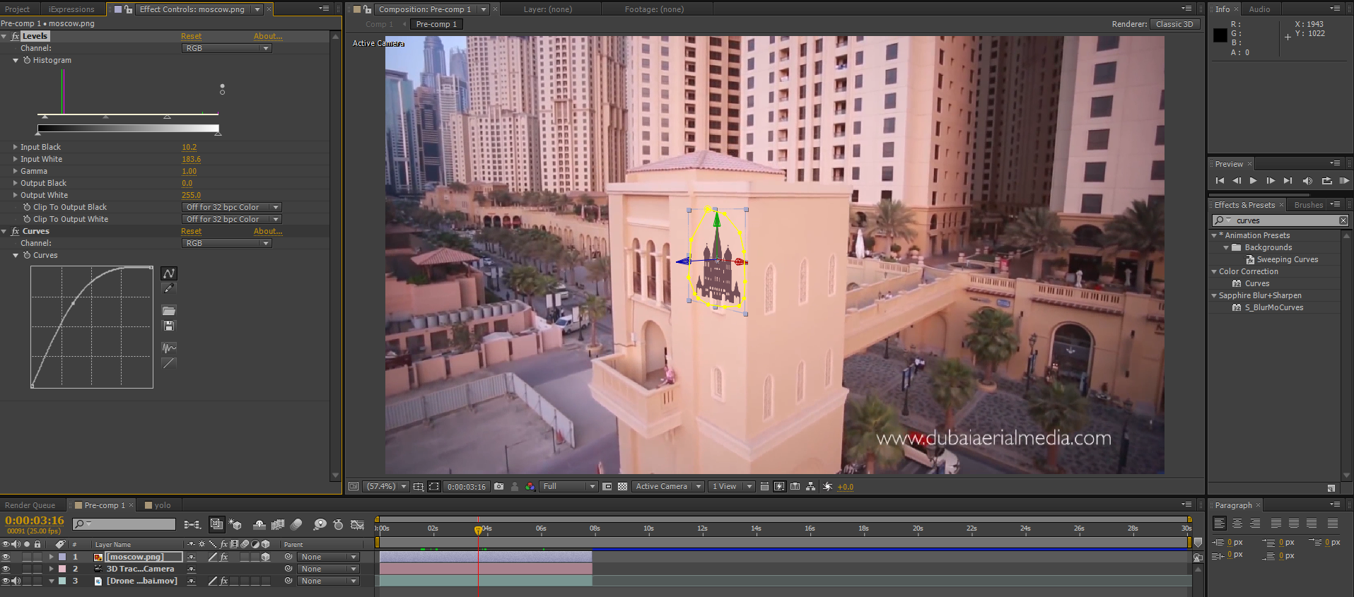This screenshot has height=597, width=1354.
Task: Enable frame blending for the composition
Action: coord(278,524)
